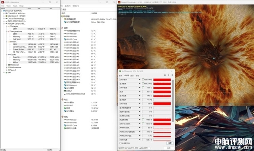Switch to 高级 tab in GPU-Z

(132, 76)
